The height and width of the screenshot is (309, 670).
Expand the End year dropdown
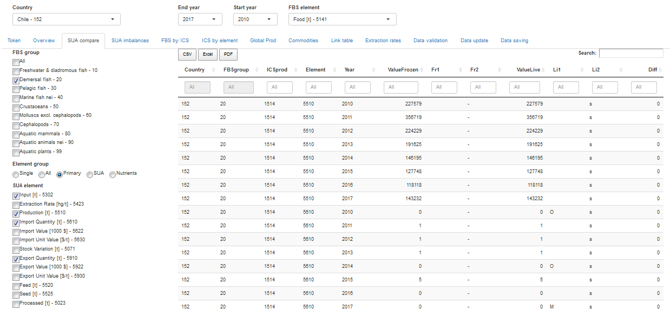[200, 19]
